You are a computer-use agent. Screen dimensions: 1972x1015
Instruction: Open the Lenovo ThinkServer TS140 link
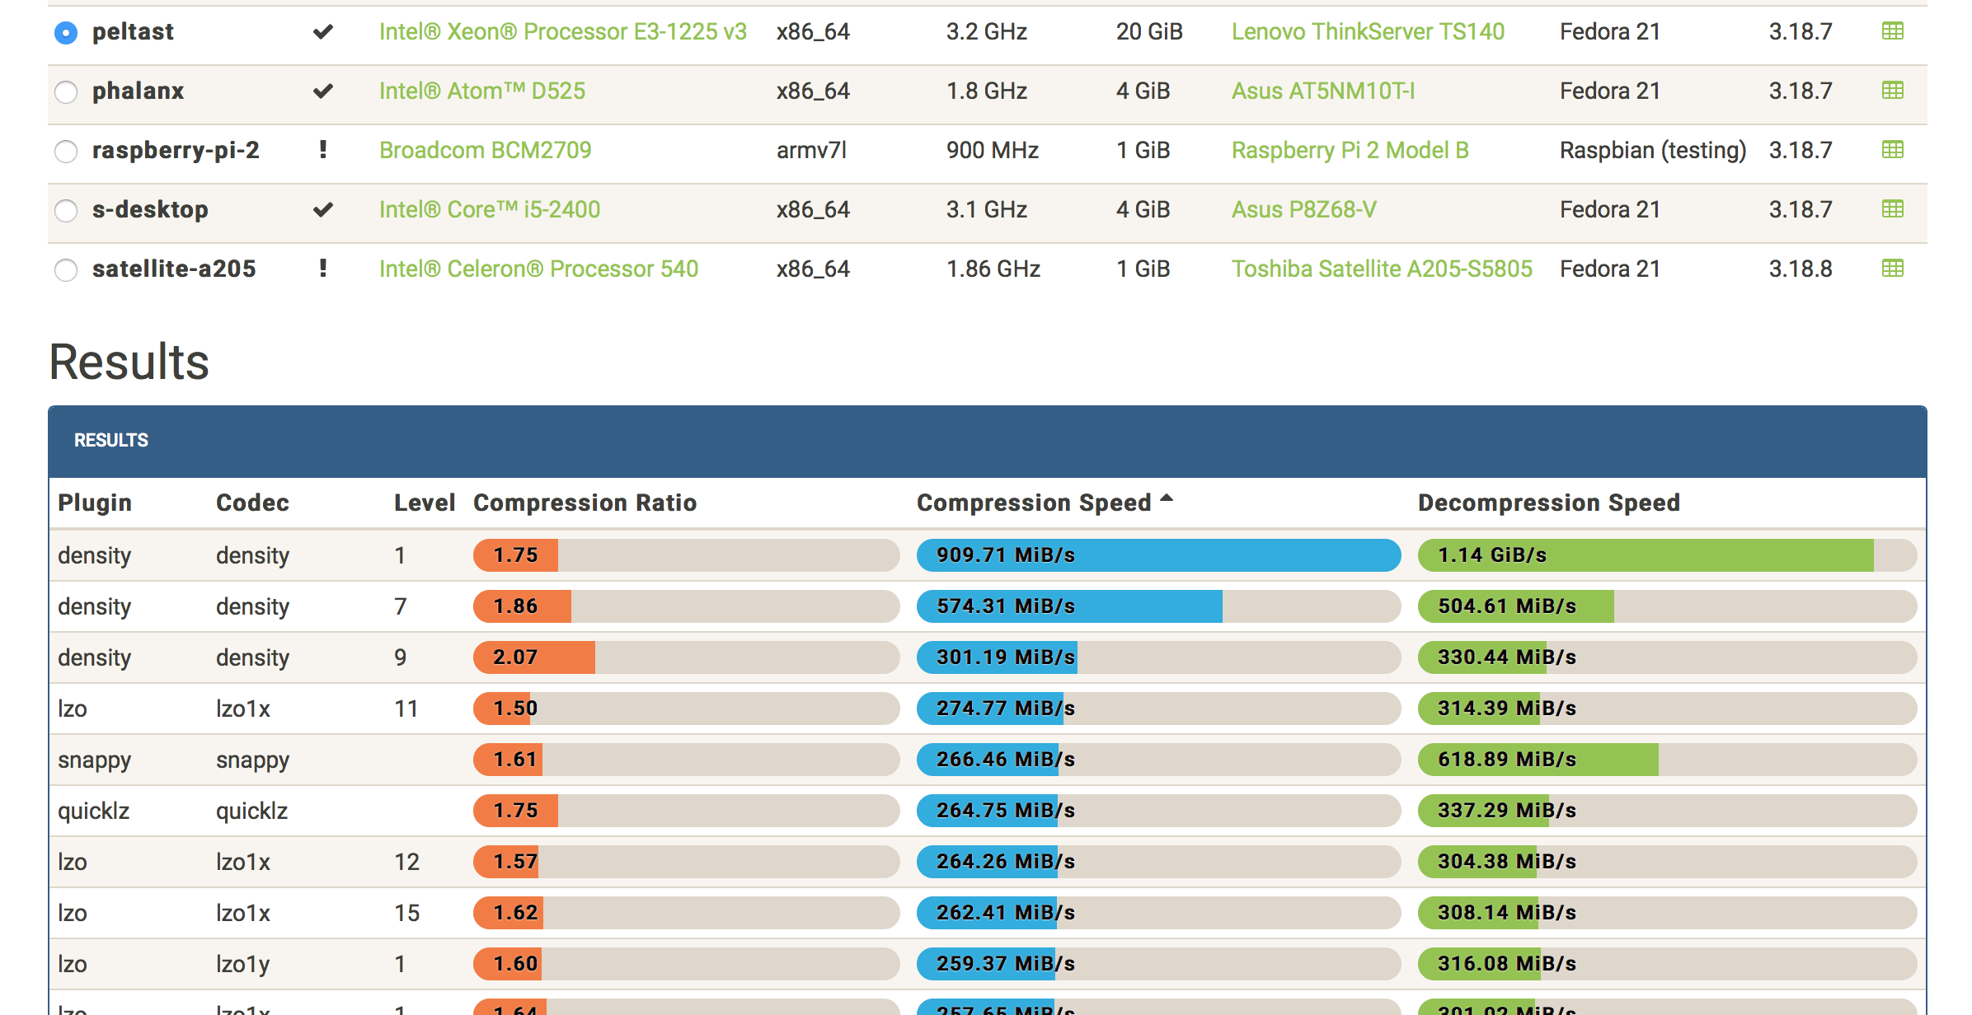click(1368, 31)
